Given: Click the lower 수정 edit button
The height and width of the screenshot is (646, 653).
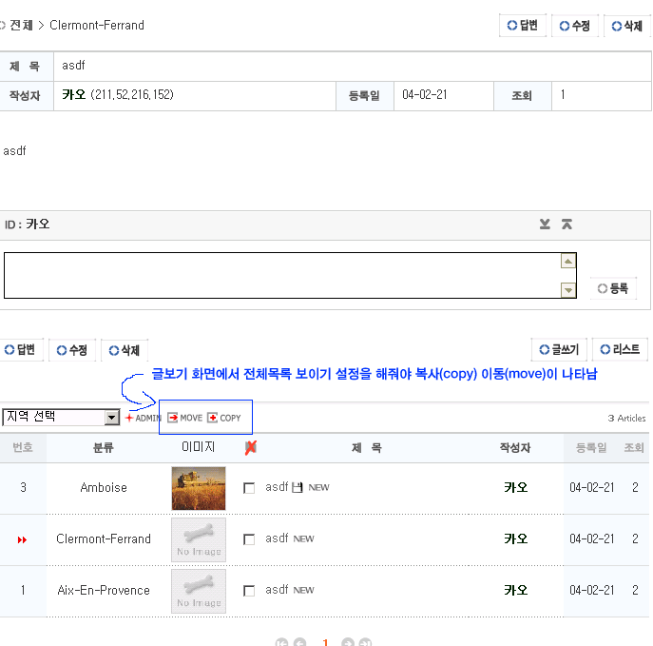Looking at the screenshot, I should point(72,350).
